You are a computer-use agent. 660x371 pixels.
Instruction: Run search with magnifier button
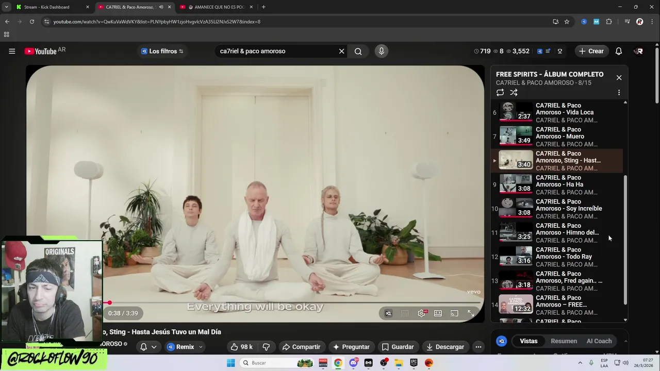(358, 51)
